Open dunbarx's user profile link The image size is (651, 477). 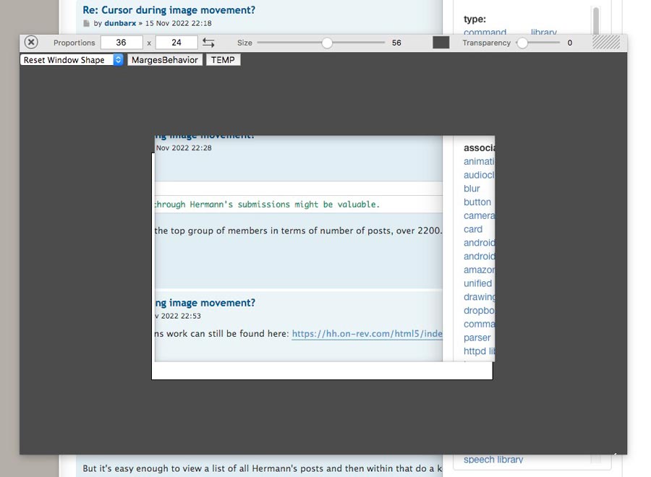point(120,23)
